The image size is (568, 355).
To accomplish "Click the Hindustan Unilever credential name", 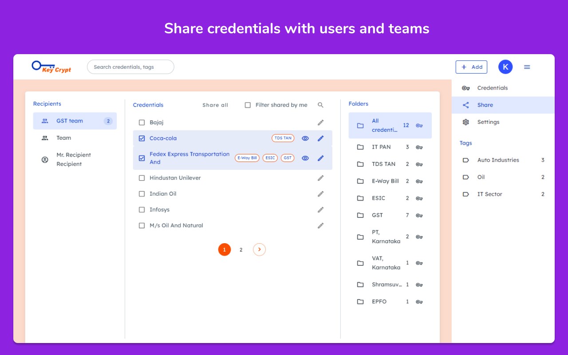I will tap(175, 178).
